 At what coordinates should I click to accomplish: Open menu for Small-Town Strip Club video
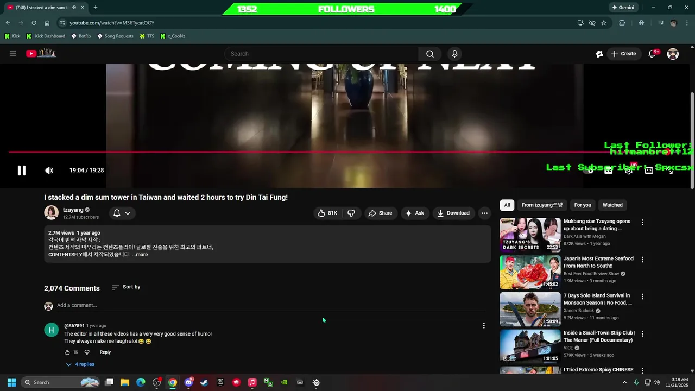(642, 334)
